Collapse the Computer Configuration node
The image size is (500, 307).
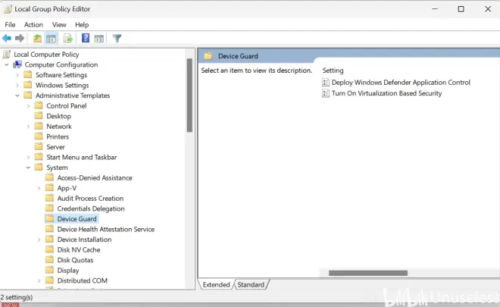[x=6, y=64]
